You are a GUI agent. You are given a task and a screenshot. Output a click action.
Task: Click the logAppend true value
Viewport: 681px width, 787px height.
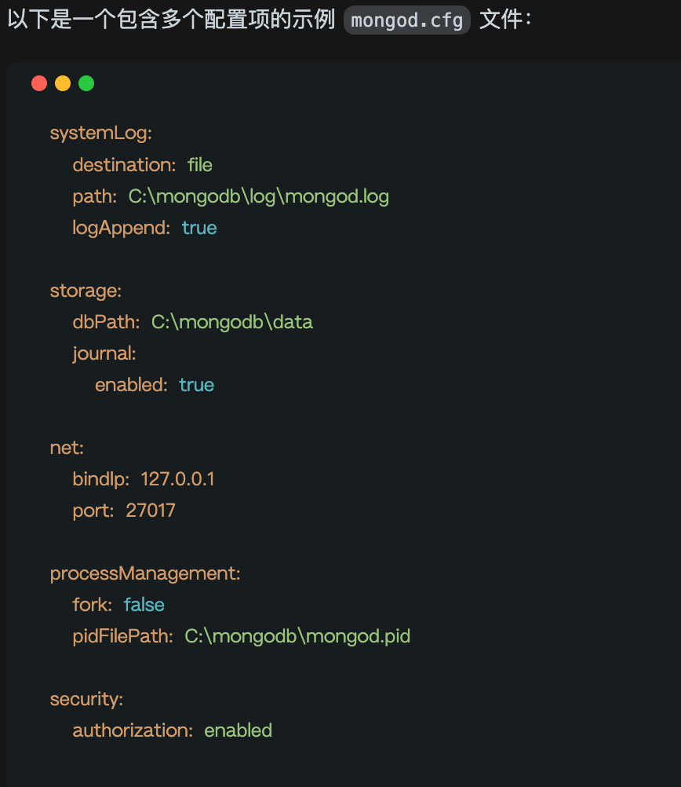[199, 228]
